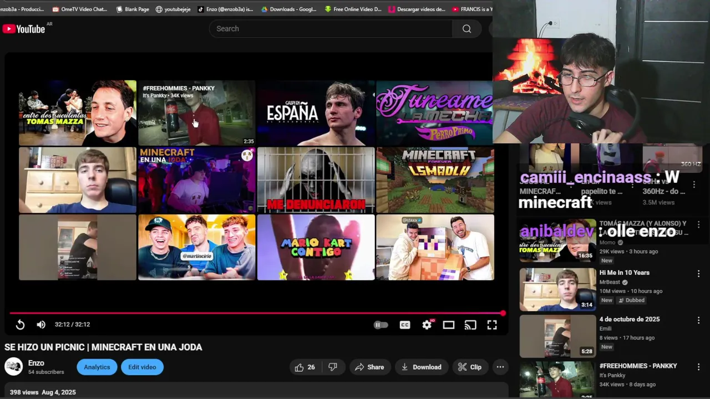Open options for 4 de octubre de 2025
The image size is (710, 399).
tap(698, 320)
